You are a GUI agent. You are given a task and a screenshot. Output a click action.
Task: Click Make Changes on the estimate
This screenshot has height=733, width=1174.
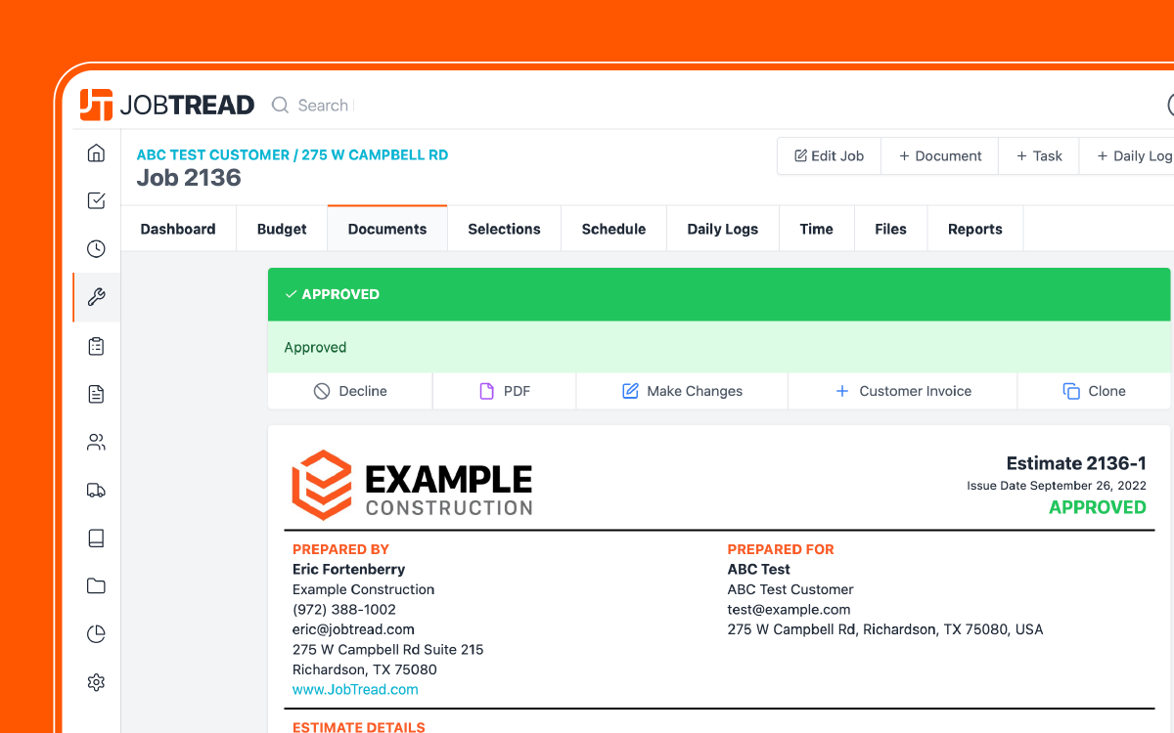coord(681,390)
